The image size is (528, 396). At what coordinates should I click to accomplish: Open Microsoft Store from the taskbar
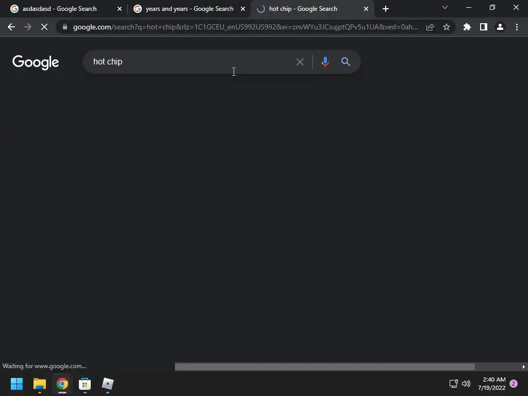point(85,384)
